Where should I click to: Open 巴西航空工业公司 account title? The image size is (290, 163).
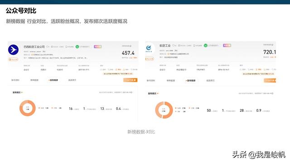[x=34, y=47]
